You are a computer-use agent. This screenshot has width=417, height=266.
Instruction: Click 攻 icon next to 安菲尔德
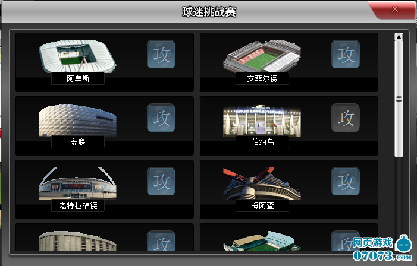tap(346, 55)
